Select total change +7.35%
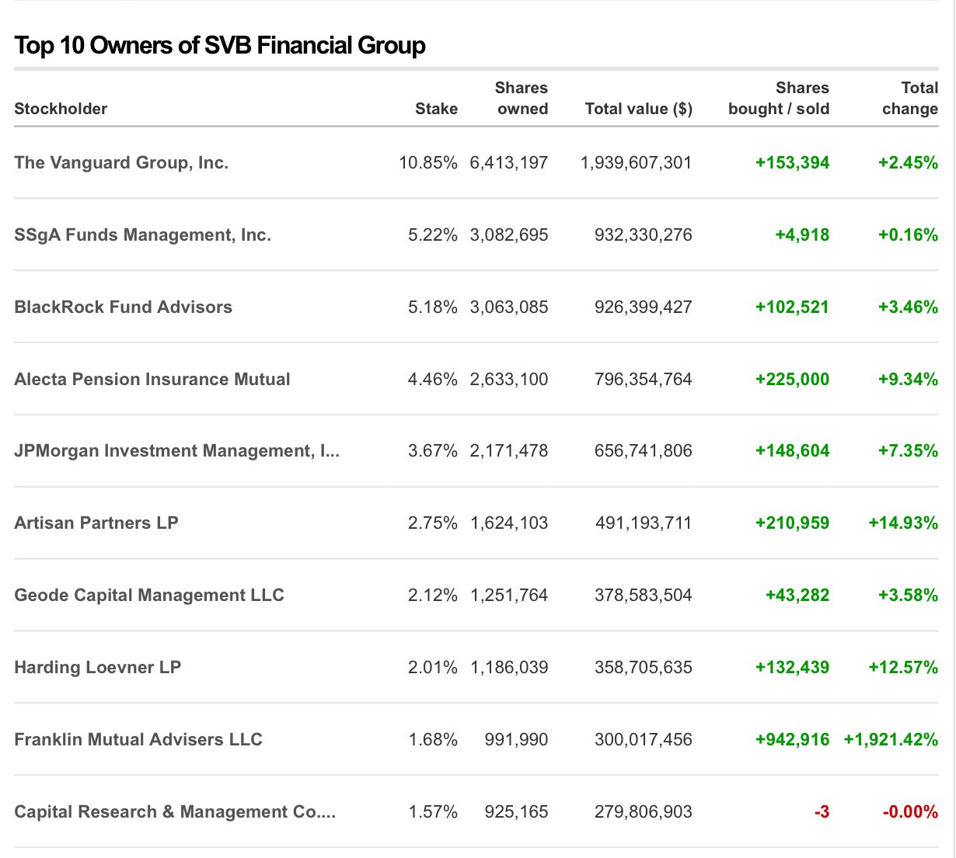This screenshot has height=858, width=956. [x=908, y=451]
